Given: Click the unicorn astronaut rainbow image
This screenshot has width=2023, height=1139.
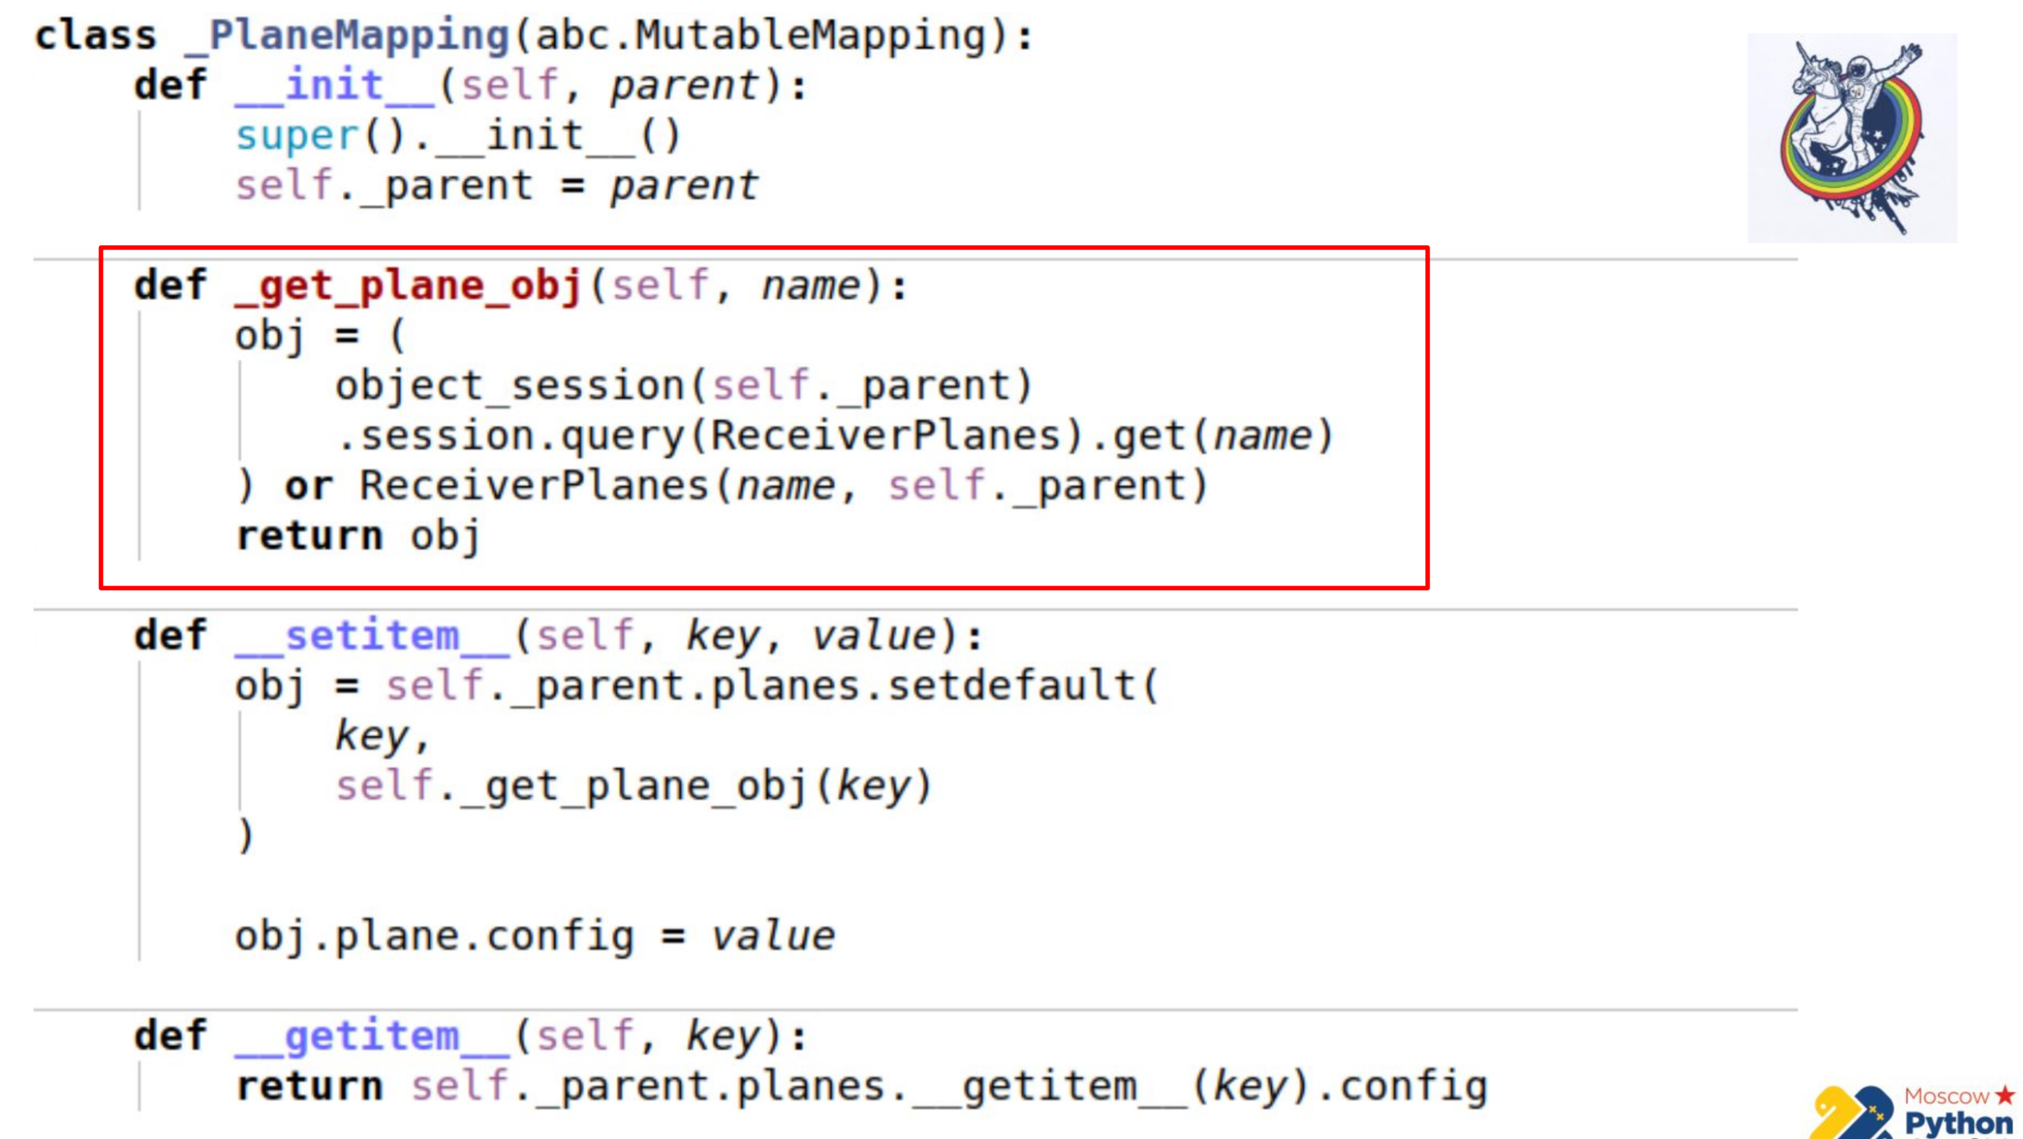Looking at the screenshot, I should (1851, 137).
